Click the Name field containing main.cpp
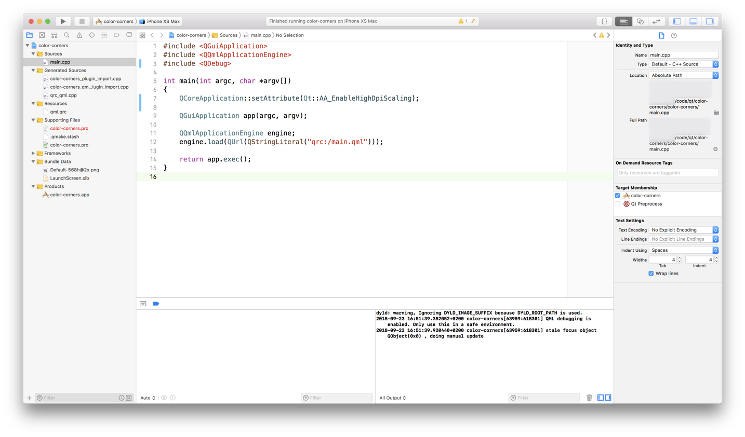 tap(684, 55)
